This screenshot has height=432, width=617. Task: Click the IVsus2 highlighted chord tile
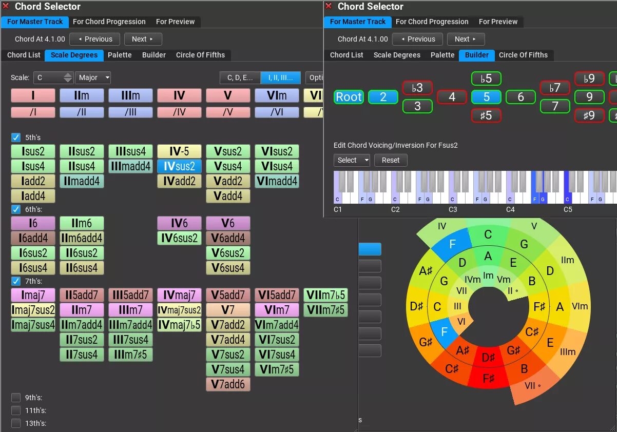pyautogui.click(x=179, y=166)
